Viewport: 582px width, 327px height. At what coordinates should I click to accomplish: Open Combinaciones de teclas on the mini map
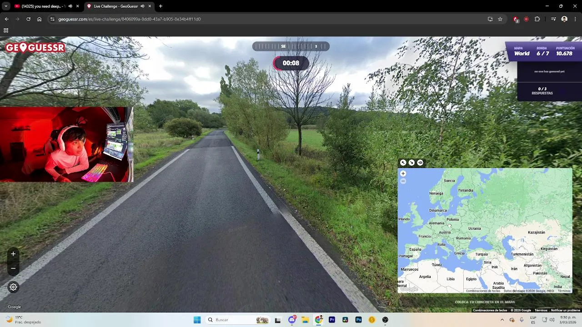click(483, 291)
